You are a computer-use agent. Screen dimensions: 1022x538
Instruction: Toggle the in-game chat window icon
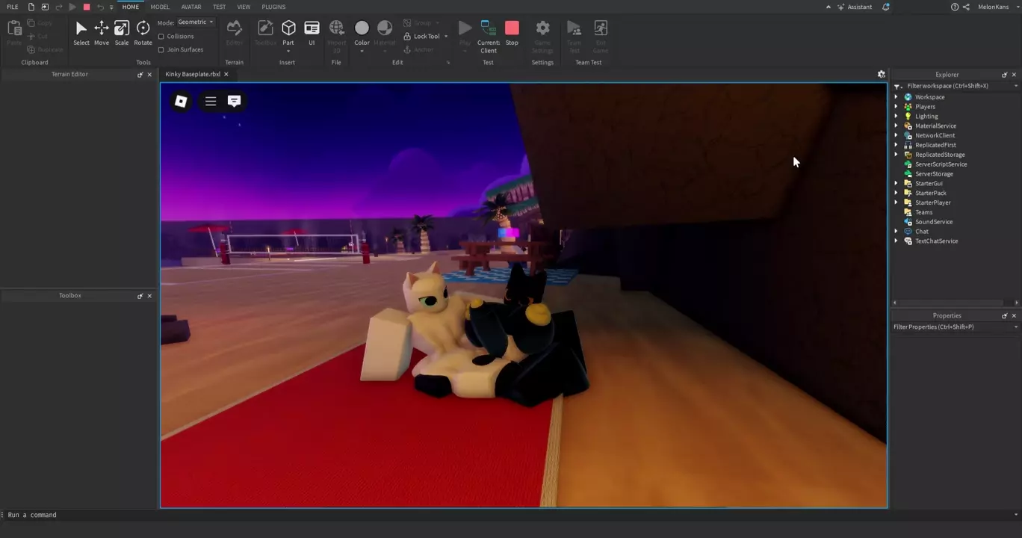(234, 101)
